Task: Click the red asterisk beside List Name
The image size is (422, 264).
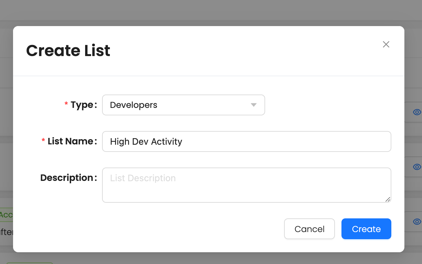Action: (x=43, y=141)
